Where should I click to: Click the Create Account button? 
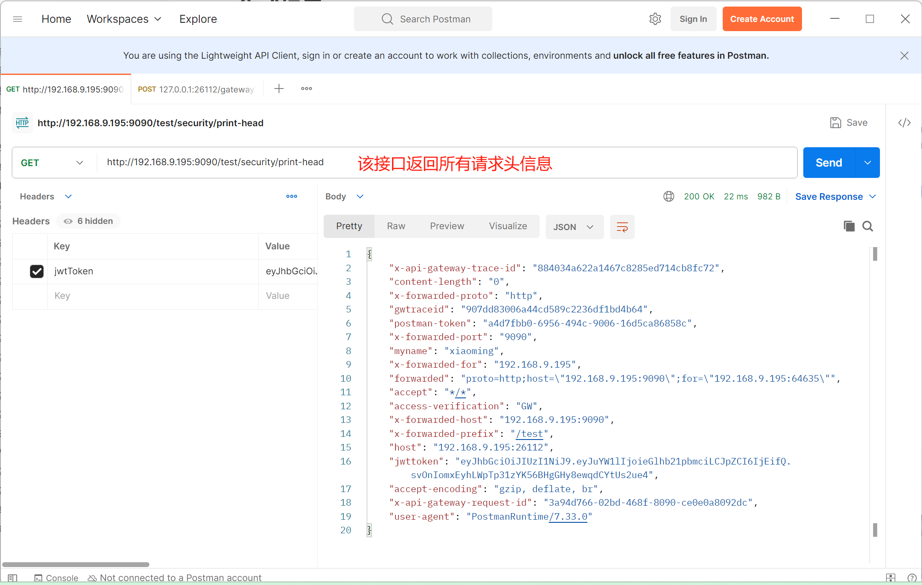tap(762, 19)
